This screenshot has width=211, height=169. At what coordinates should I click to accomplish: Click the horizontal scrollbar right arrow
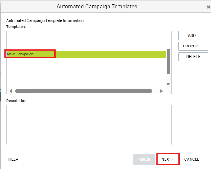(x=162, y=91)
